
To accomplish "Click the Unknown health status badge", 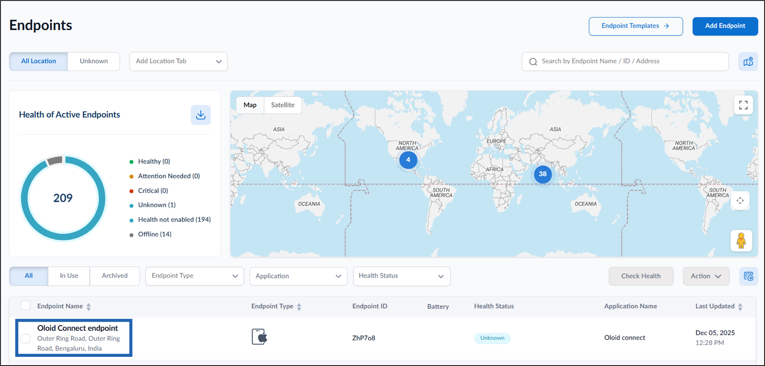I will click(492, 338).
